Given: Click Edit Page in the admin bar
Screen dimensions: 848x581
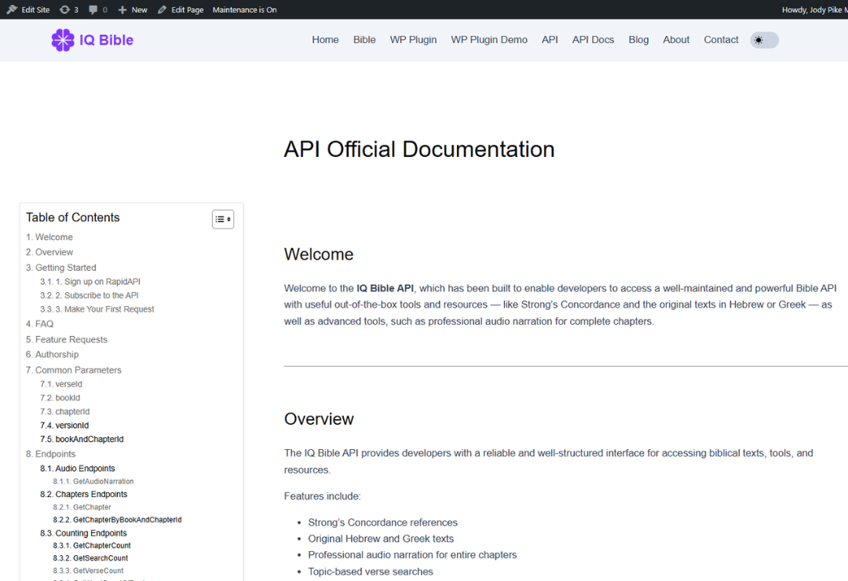Looking at the screenshot, I should pyautogui.click(x=187, y=9).
